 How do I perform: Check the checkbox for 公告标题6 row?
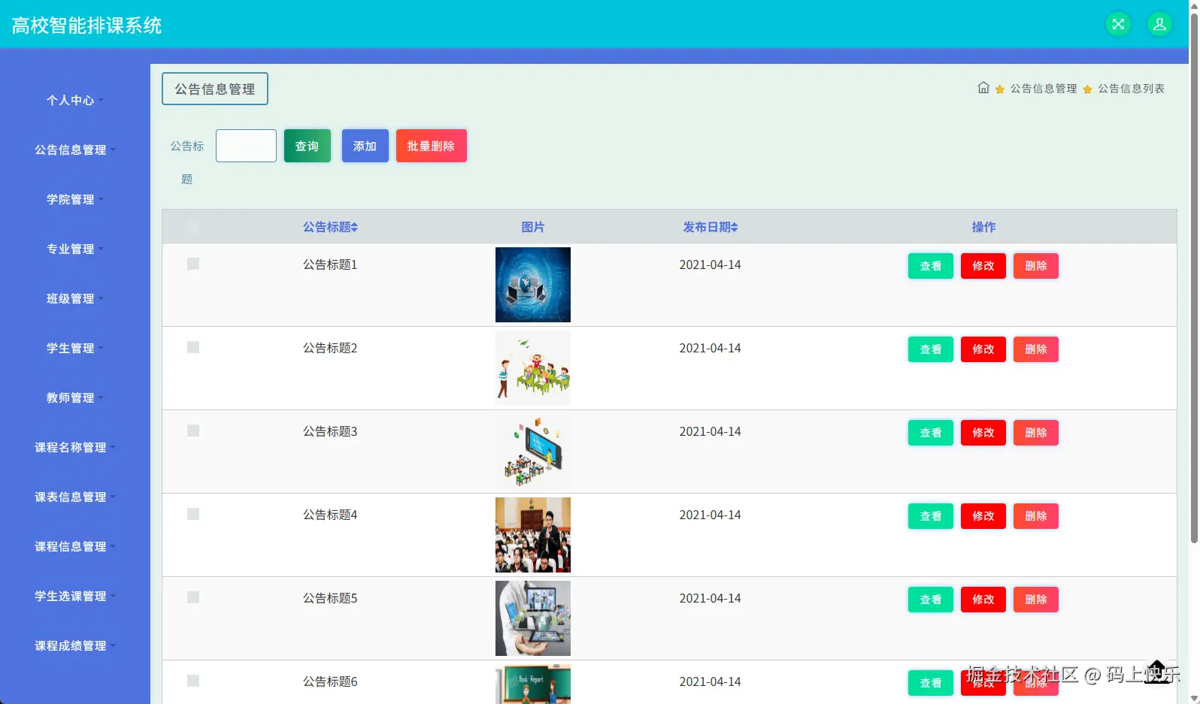coord(193,681)
